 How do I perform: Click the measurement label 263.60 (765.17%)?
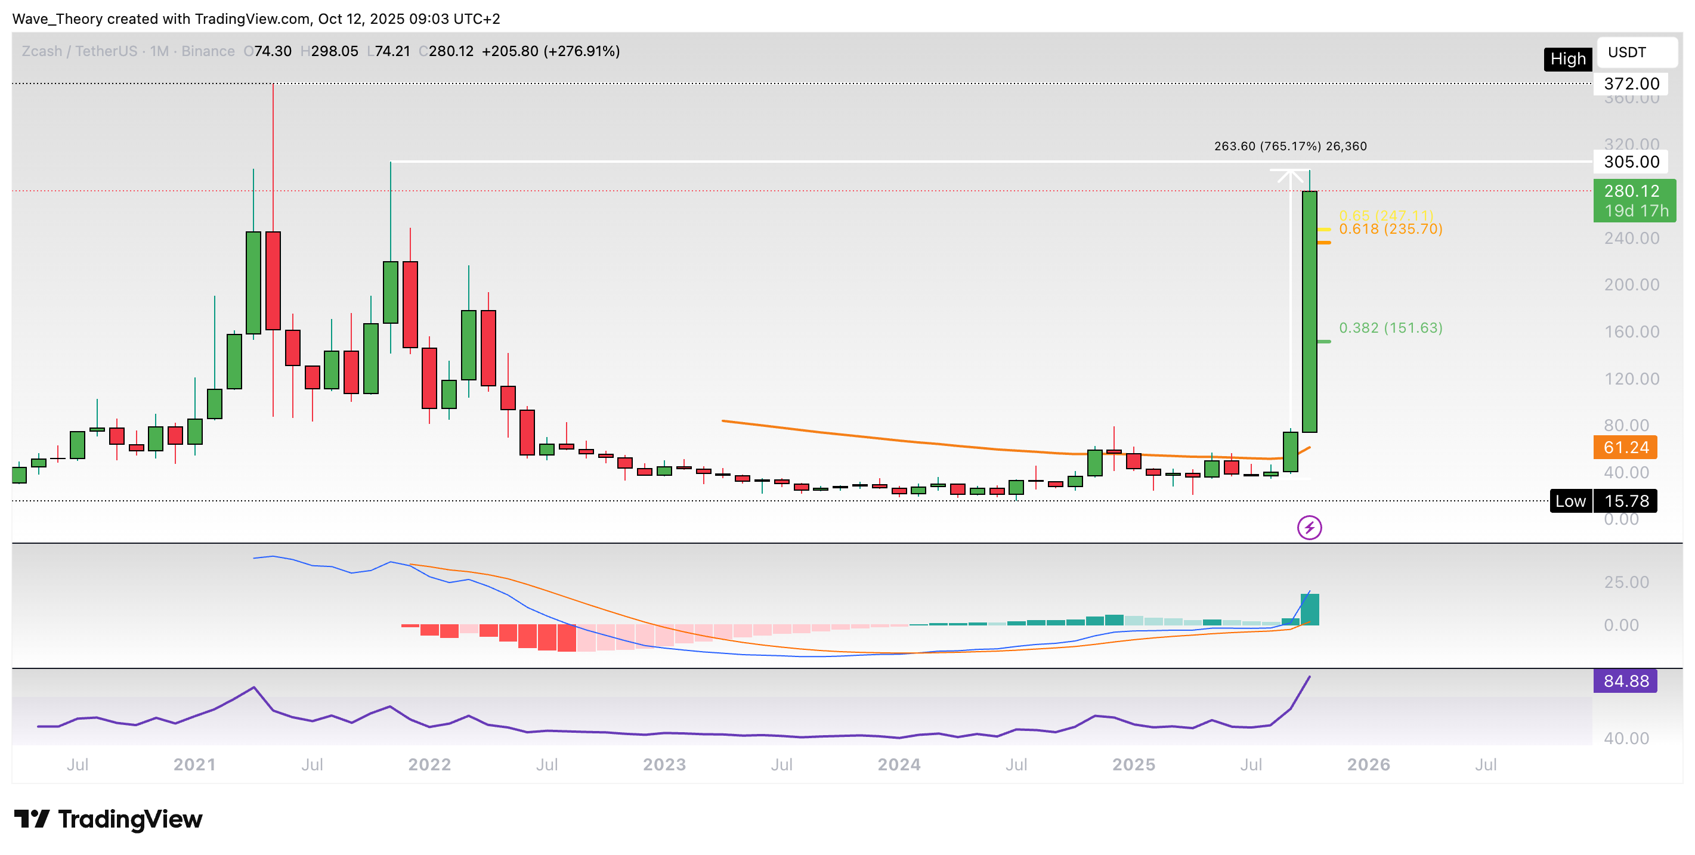point(1273,147)
